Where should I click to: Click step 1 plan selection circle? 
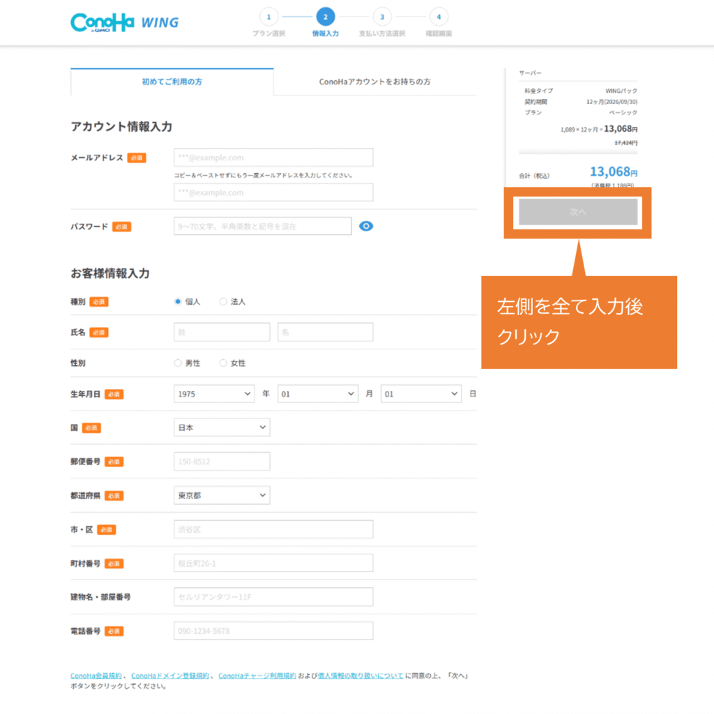[268, 17]
